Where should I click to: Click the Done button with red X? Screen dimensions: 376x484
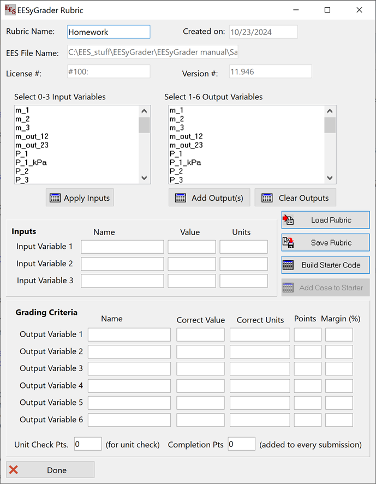50,470
